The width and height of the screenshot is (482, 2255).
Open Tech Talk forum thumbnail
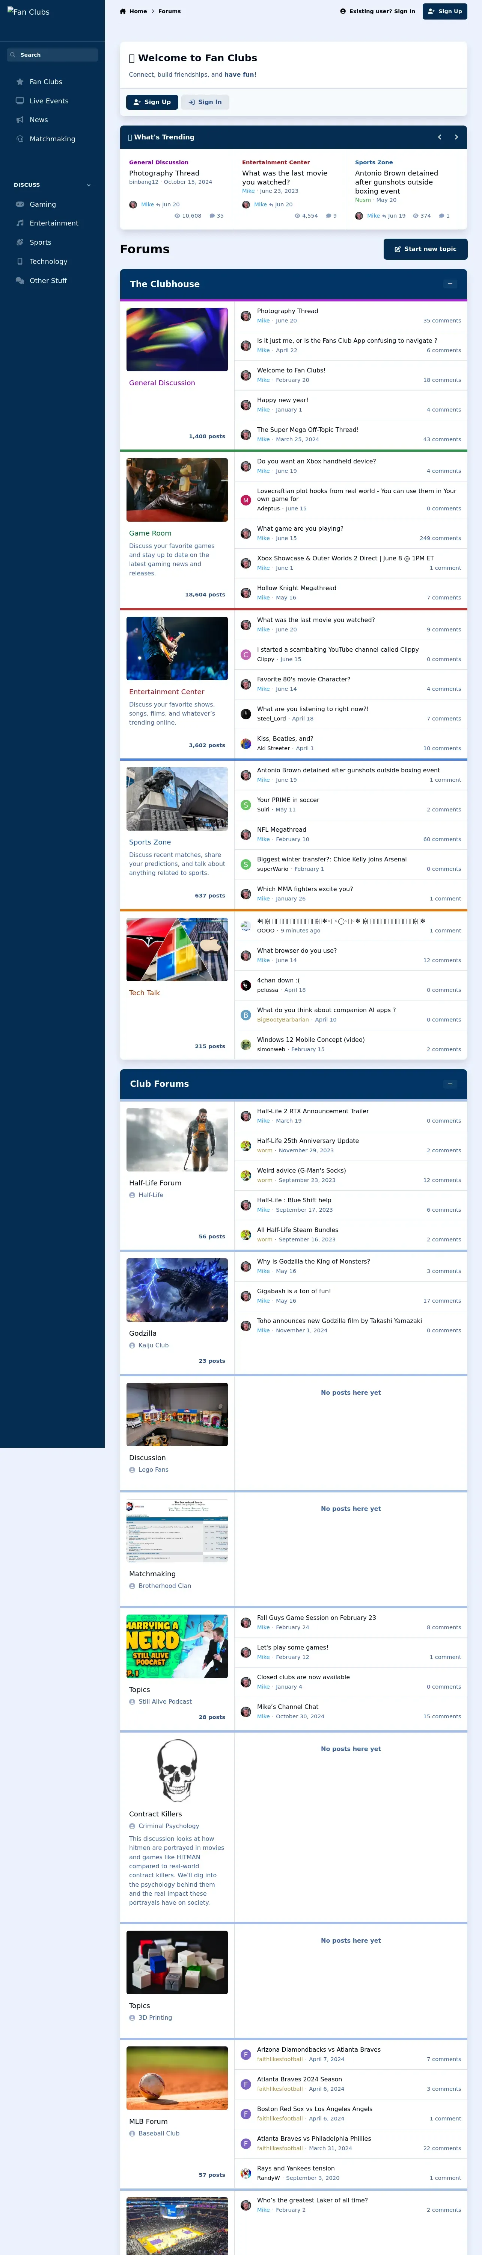[x=177, y=950]
